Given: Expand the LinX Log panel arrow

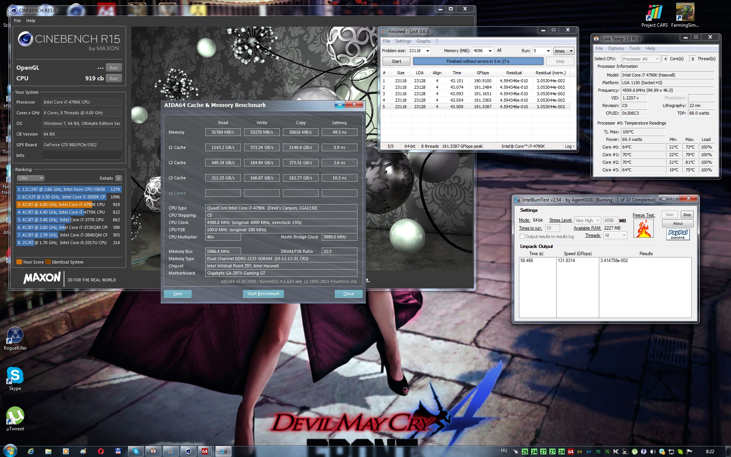Looking at the screenshot, I should (x=570, y=146).
